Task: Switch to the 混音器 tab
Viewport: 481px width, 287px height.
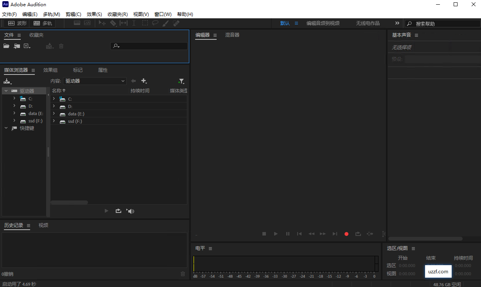Action: [232, 35]
